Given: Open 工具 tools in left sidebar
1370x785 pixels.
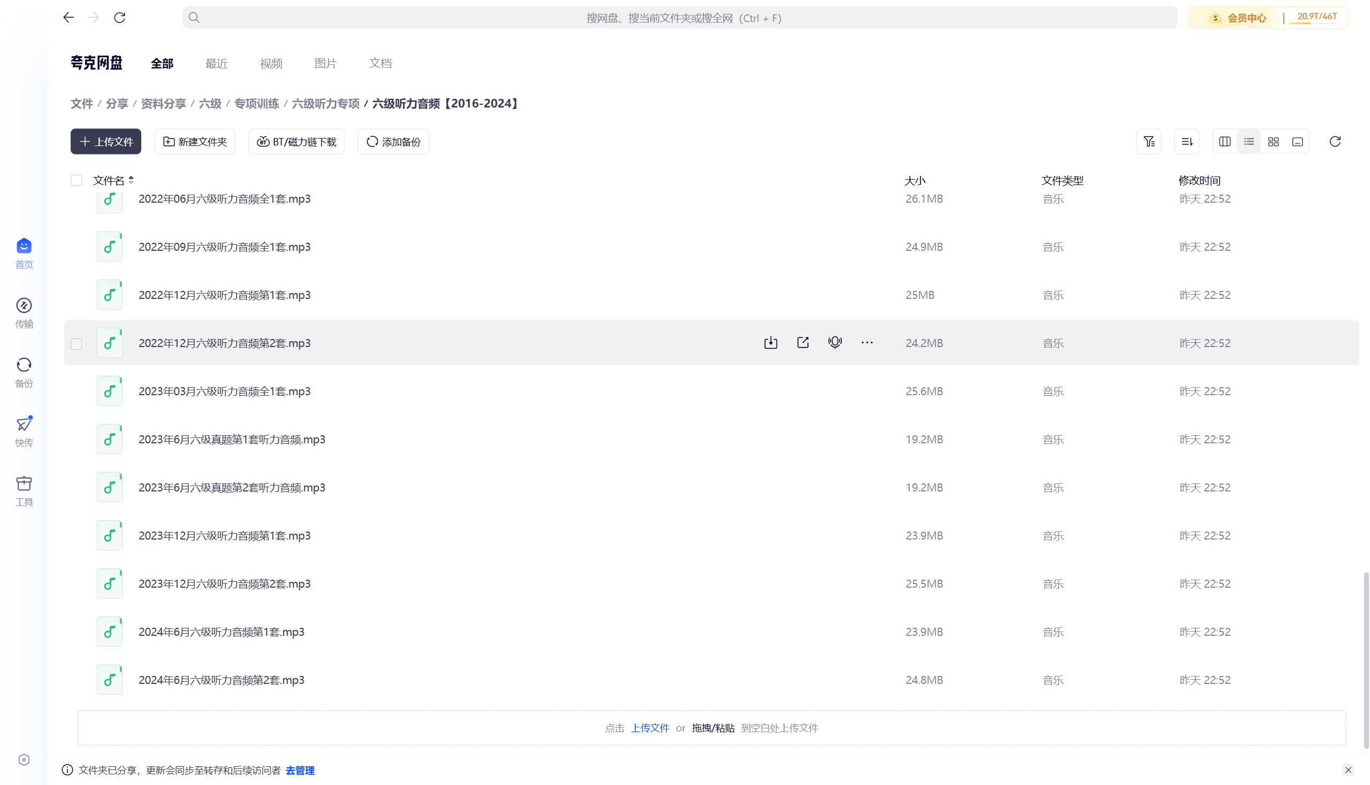Looking at the screenshot, I should tap(24, 491).
